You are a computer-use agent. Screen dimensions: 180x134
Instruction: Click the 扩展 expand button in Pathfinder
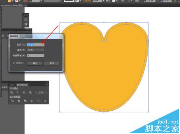41,93
